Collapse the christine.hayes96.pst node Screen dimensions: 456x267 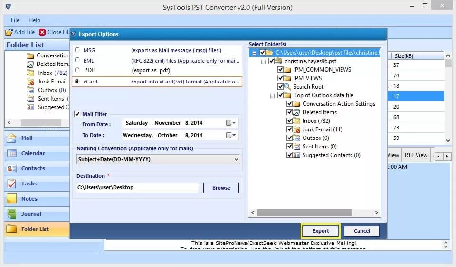click(263, 62)
